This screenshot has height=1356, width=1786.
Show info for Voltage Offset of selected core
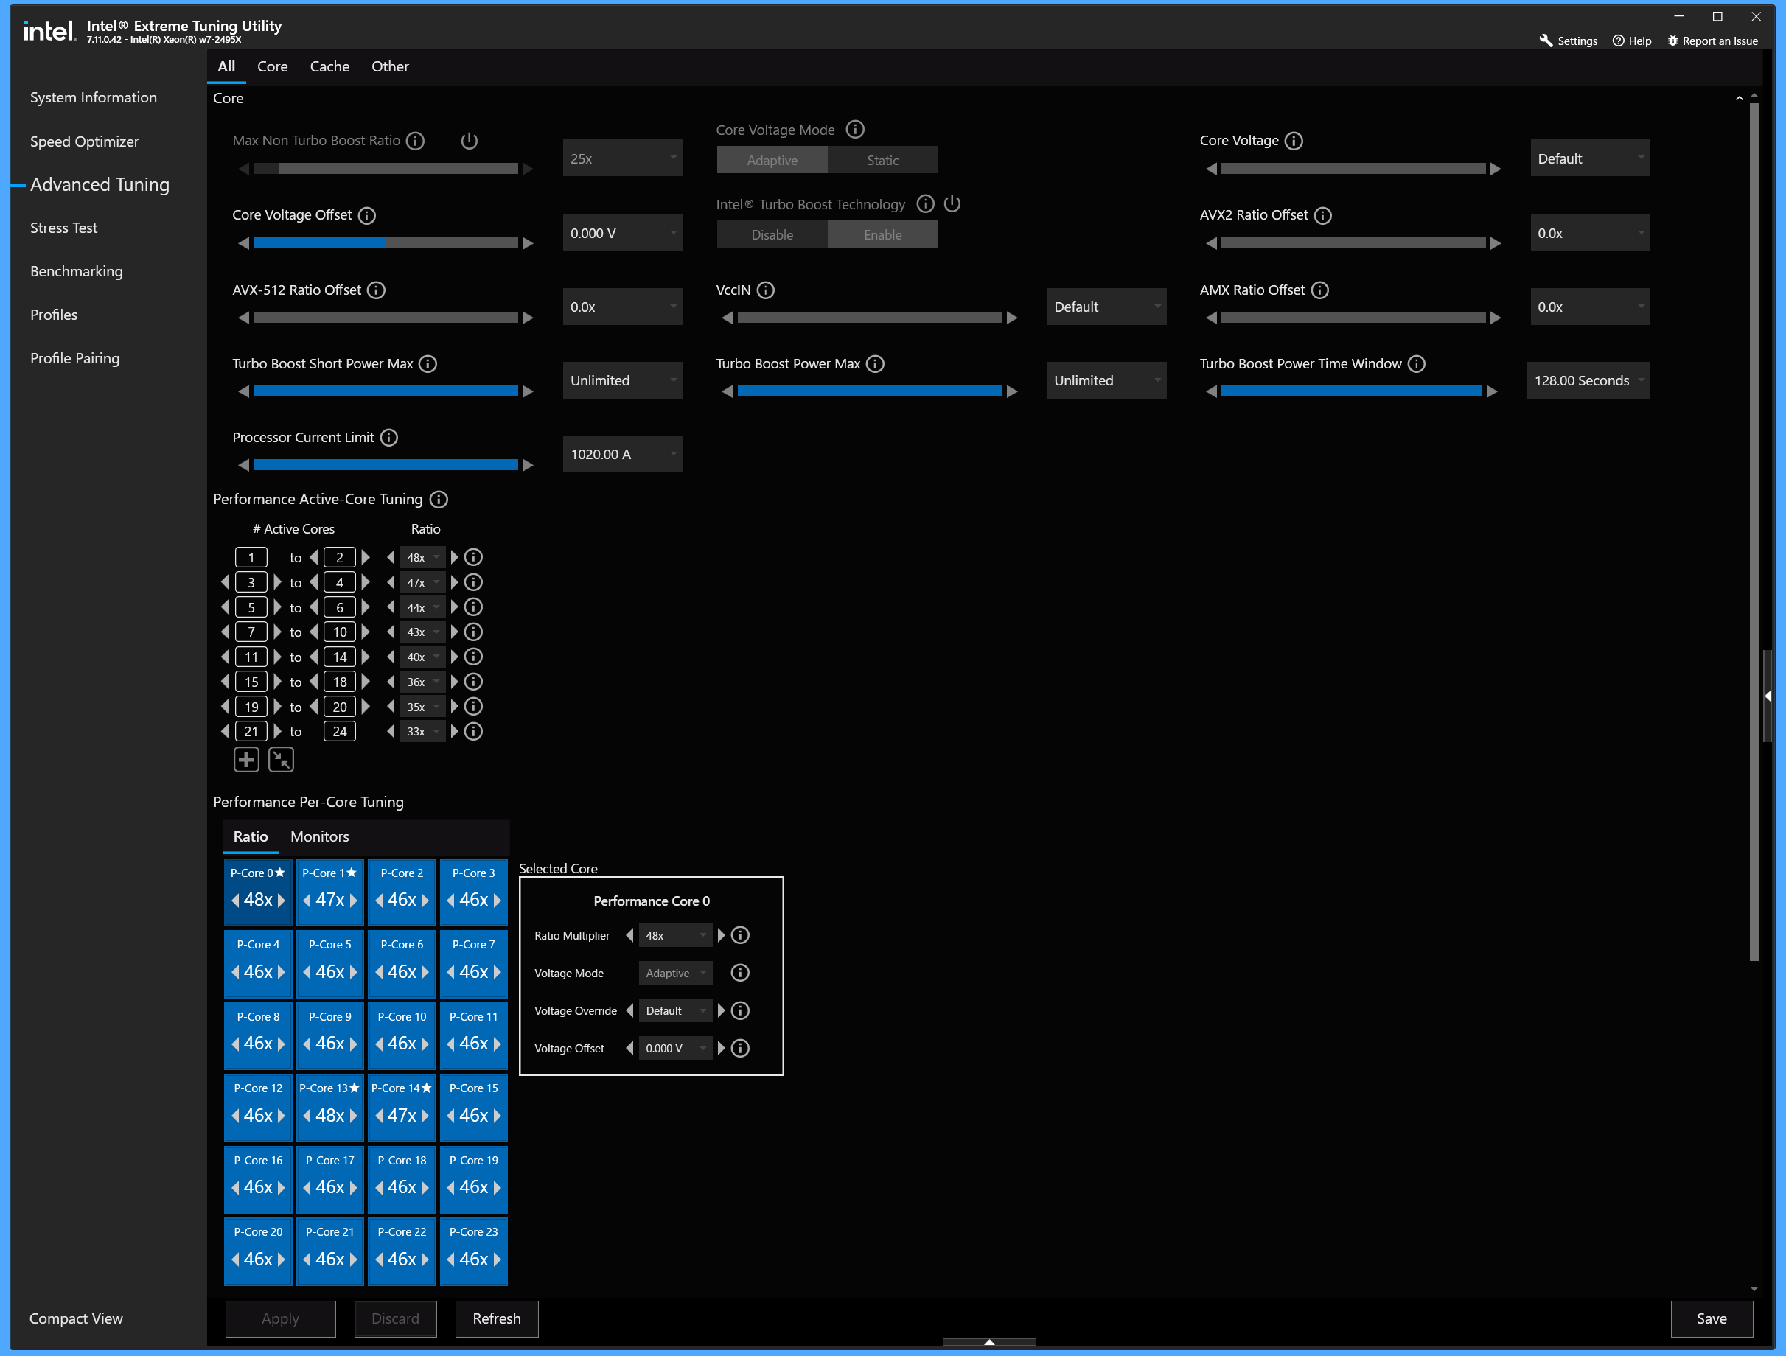pyautogui.click(x=740, y=1049)
